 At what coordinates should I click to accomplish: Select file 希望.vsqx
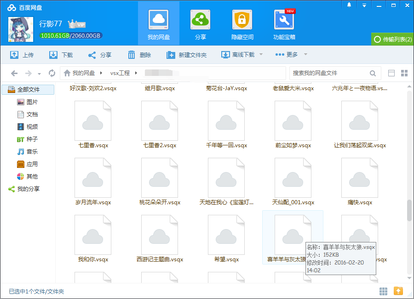(x=226, y=239)
